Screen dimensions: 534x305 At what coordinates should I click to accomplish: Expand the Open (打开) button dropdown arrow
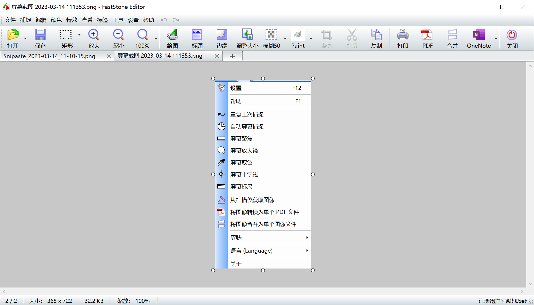pos(26,39)
